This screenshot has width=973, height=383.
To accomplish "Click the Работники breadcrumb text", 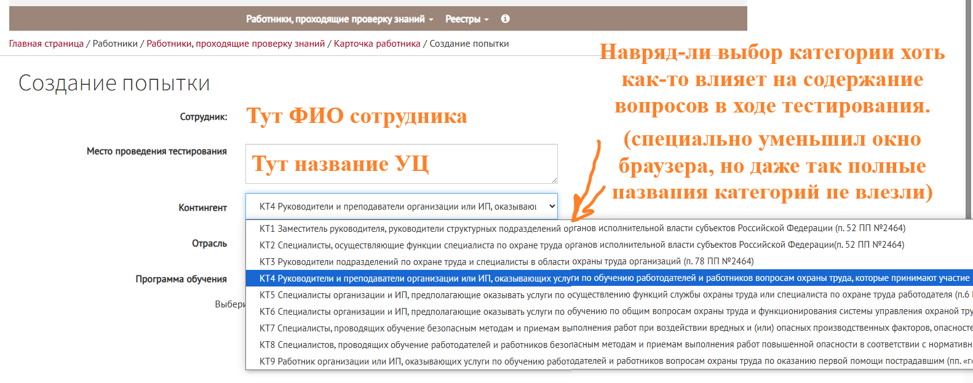I will 115,44.
